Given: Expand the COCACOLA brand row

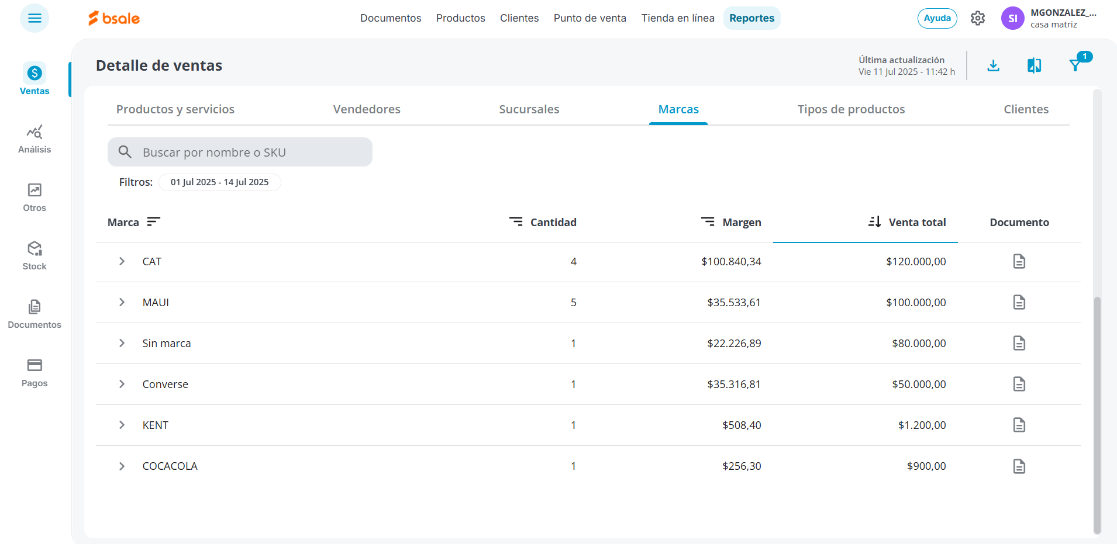Looking at the screenshot, I should pyautogui.click(x=122, y=466).
